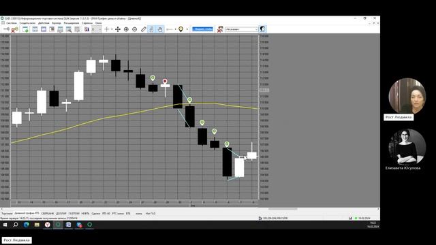This screenshot has height=245, width=436.
Task: Switch to the Сделки tab
Action: (96, 214)
